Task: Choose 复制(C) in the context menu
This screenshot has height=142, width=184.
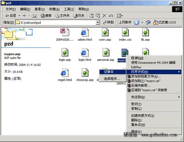Action: tap(154, 109)
